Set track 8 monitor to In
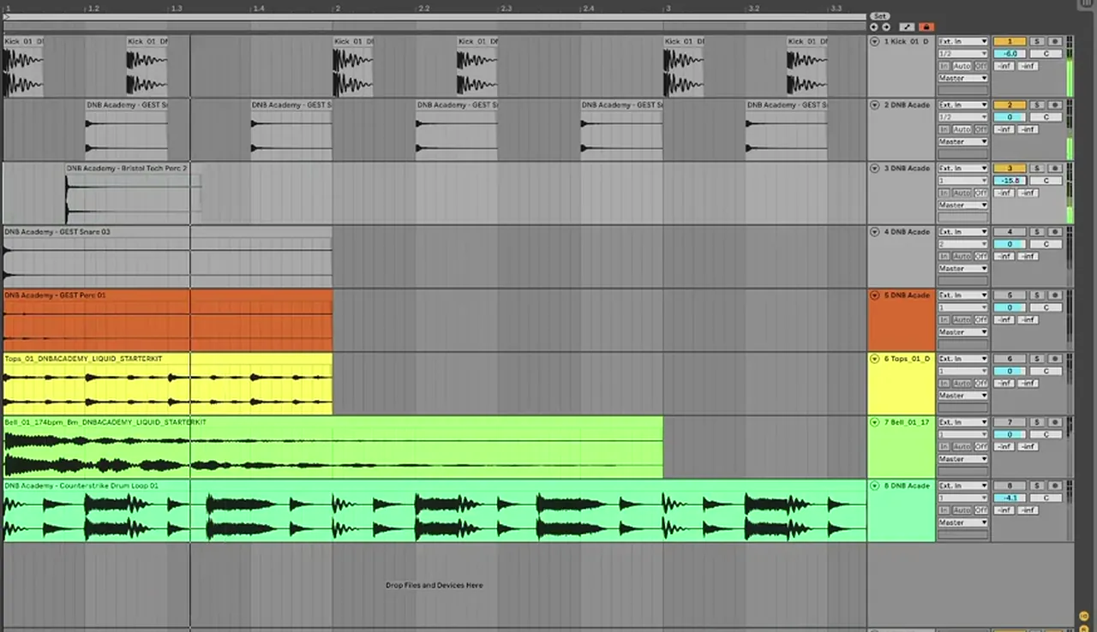The image size is (1097, 632). (x=944, y=510)
